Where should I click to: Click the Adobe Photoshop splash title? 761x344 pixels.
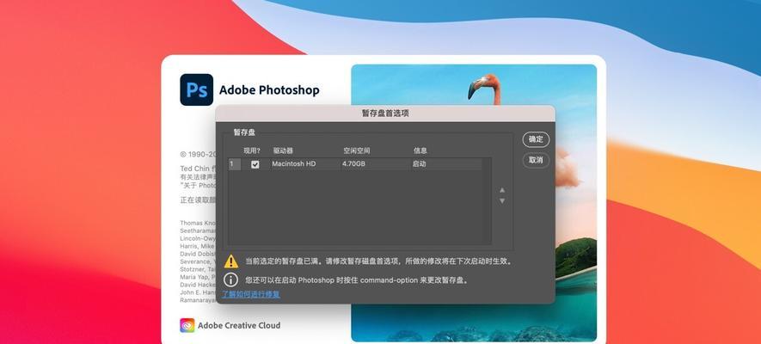pos(269,90)
